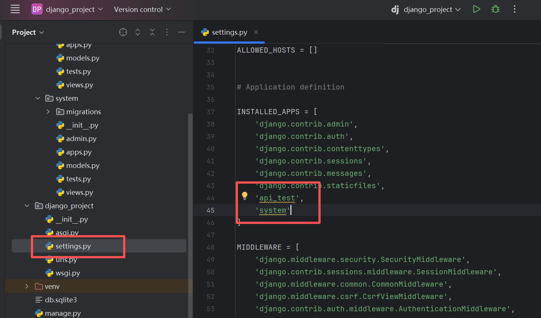Hide the Project tool window
This screenshot has width=541, height=318.
181,32
